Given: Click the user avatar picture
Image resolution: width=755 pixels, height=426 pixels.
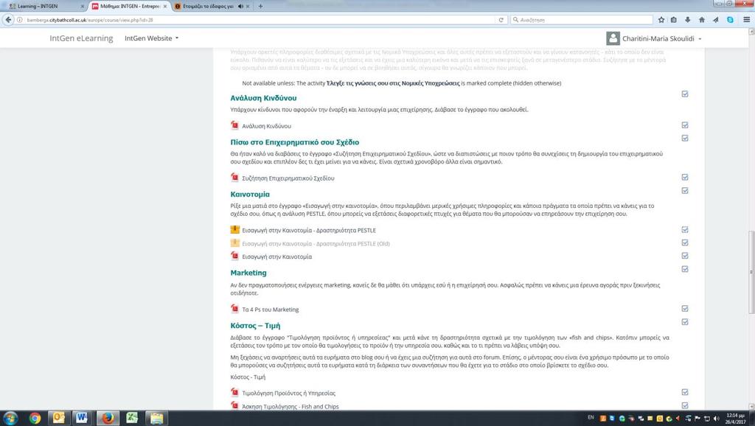Looking at the screenshot, I should point(613,38).
